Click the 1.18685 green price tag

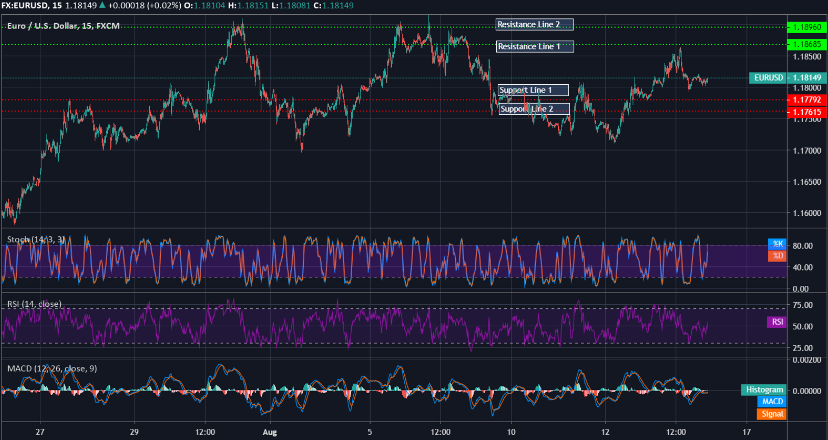(807, 44)
